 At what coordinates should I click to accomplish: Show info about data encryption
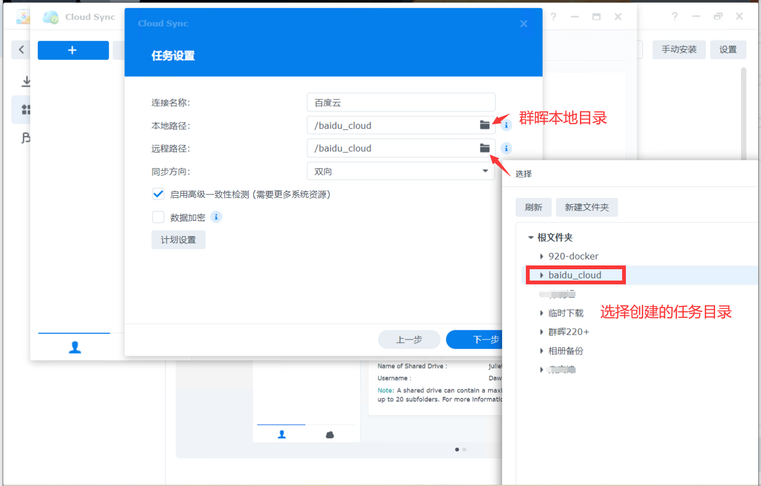coord(216,217)
